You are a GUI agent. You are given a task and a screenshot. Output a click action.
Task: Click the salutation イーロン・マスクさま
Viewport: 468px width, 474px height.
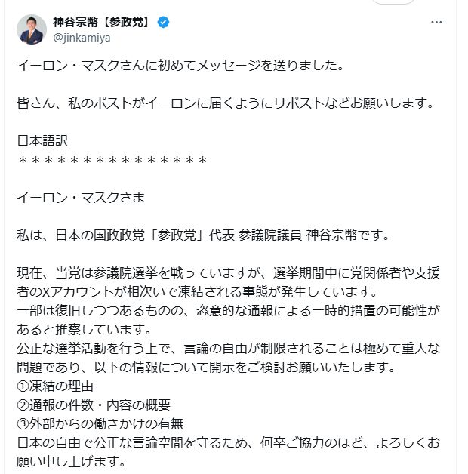(x=81, y=198)
